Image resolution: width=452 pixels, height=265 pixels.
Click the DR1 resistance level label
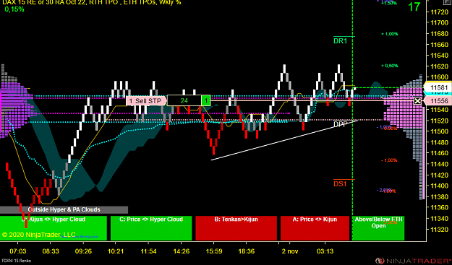pyautogui.click(x=341, y=41)
